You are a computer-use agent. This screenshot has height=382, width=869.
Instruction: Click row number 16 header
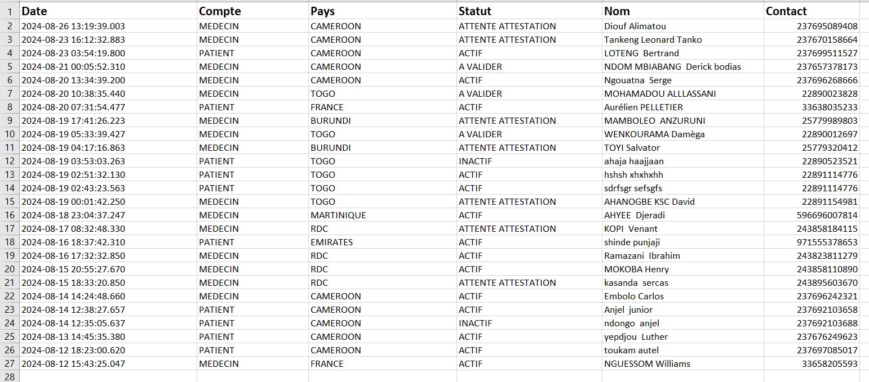[10, 215]
